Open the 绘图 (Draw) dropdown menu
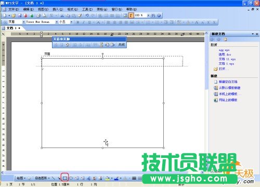The height and width of the screenshot is (187, 260). [21, 178]
